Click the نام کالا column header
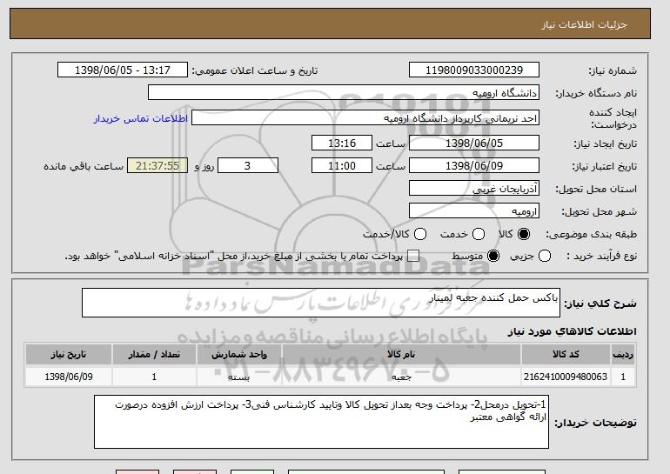This screenshot has height=474, width=670. click(401, 355)
